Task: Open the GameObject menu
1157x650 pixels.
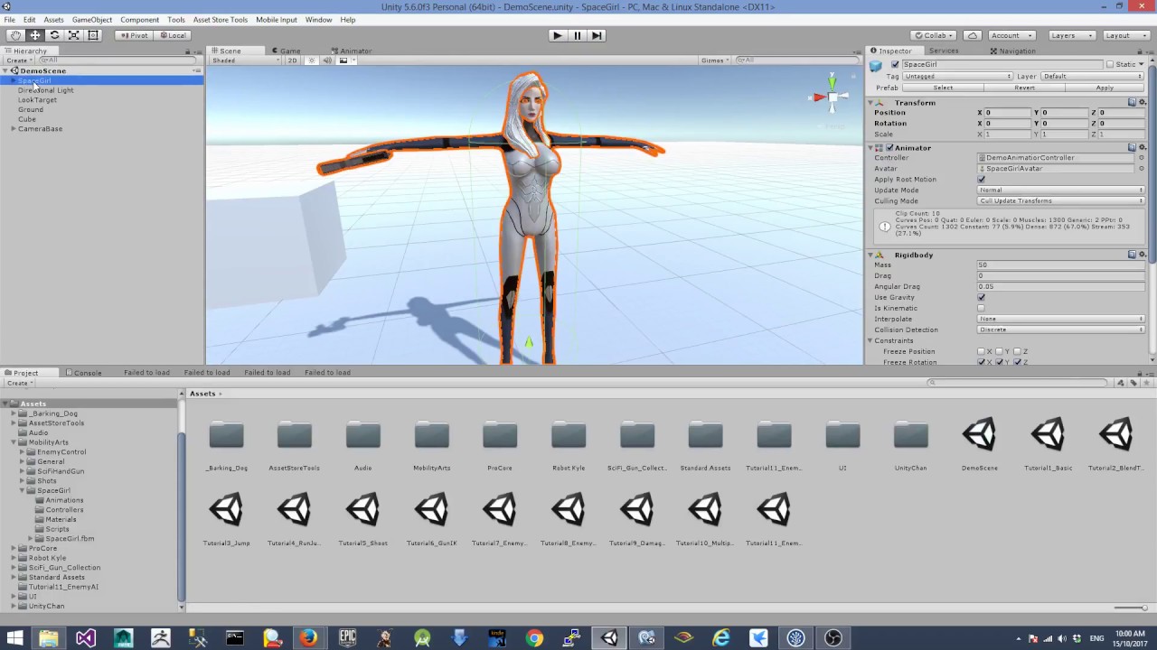Action: [92, 19]
